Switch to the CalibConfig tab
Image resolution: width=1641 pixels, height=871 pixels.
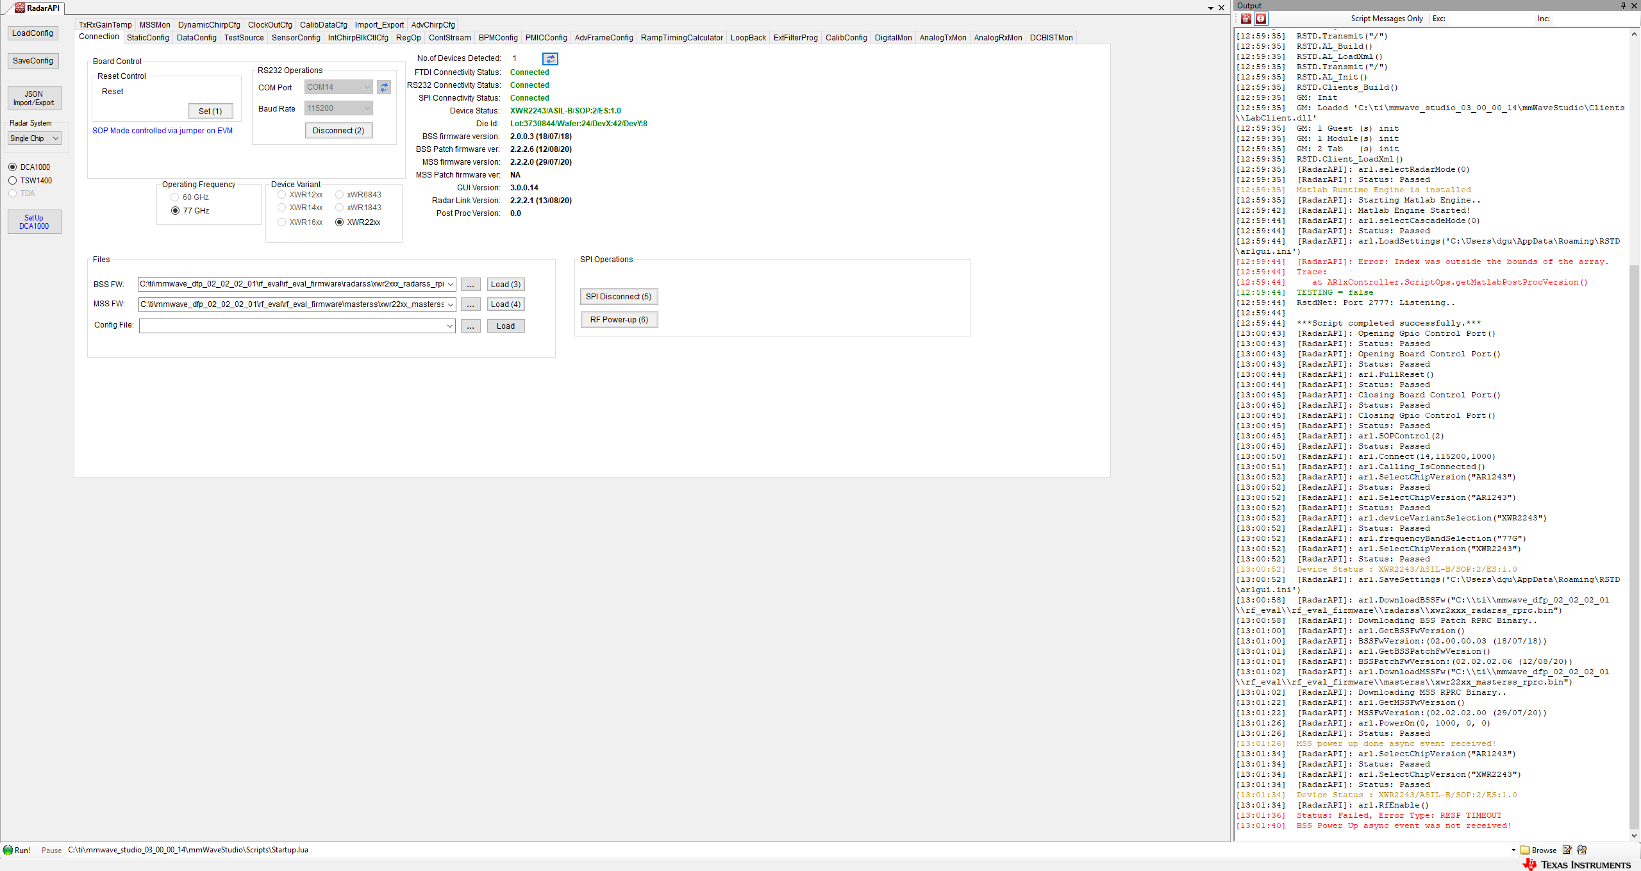(845, 38)
